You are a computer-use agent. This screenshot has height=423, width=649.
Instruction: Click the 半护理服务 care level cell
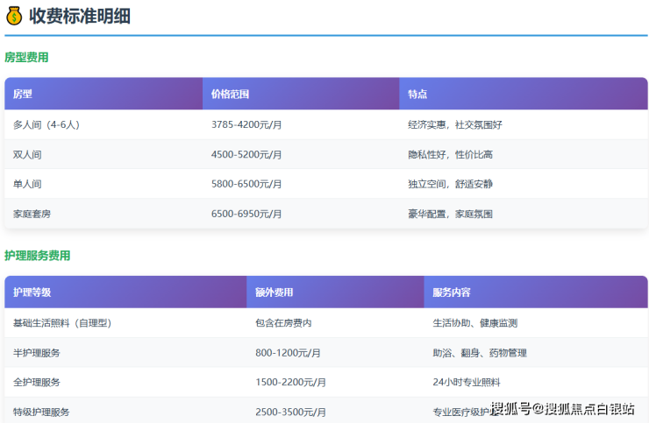(x=37, y=353)
